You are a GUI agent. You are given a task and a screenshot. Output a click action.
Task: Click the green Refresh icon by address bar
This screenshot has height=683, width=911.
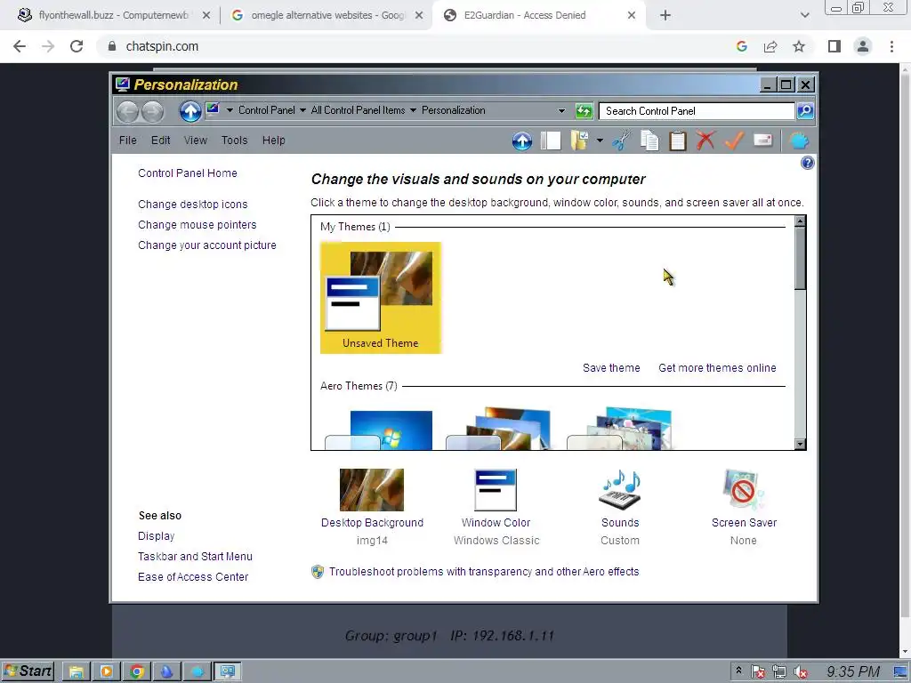tap(584, 110)
